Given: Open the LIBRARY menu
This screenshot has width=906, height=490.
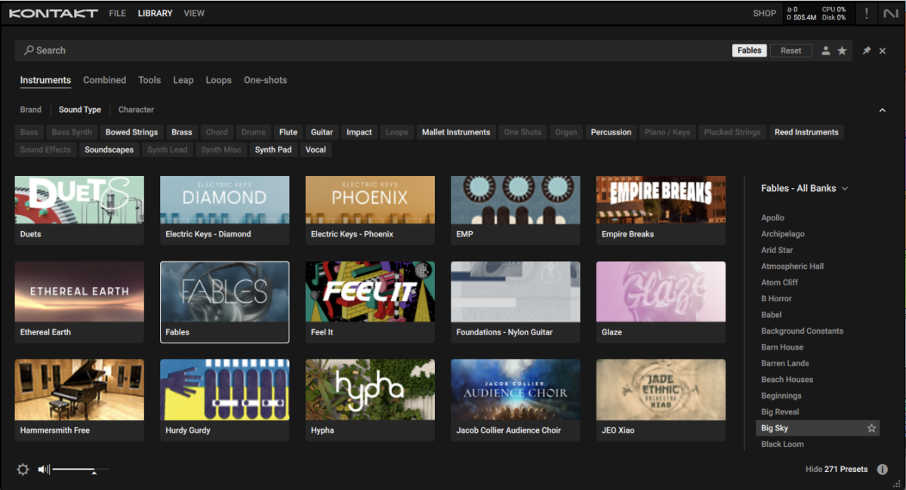Looking at the screenshot, I should pyautogui.click(x=155, y=13).
